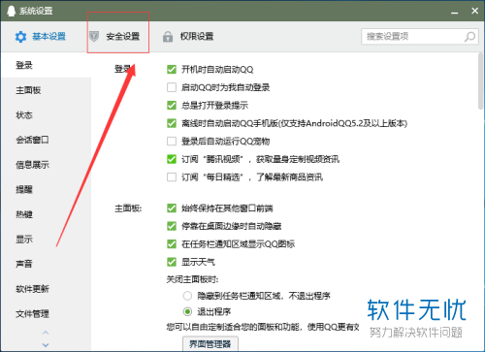Click the magnifier search icon

click(469, 37)
